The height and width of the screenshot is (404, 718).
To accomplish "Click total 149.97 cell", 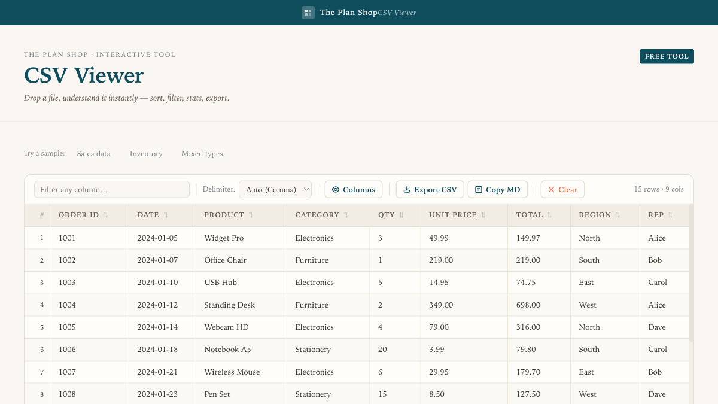I will [x=539, y=238].
